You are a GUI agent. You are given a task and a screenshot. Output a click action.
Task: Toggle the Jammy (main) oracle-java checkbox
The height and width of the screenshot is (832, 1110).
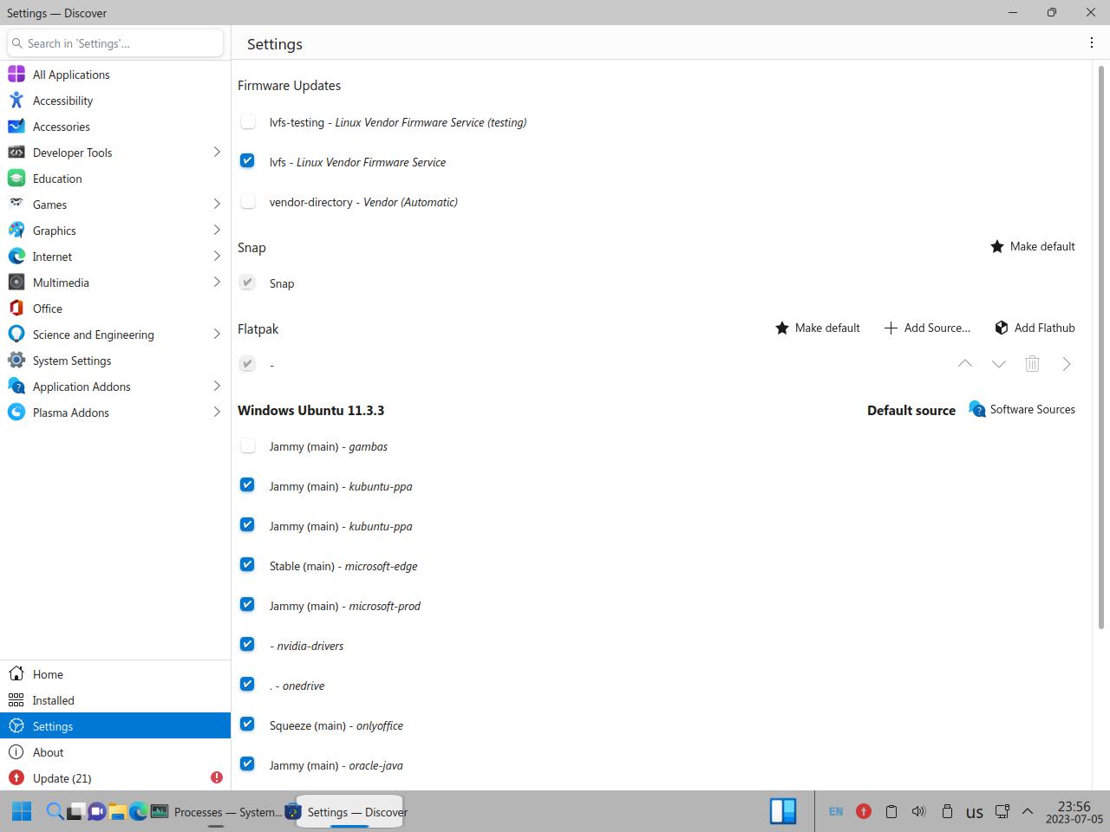pos(248,764)
